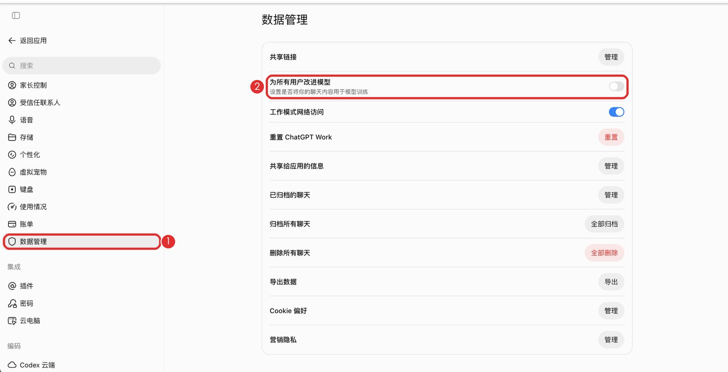Manage 共享给应用的信息

coord(611,166)
